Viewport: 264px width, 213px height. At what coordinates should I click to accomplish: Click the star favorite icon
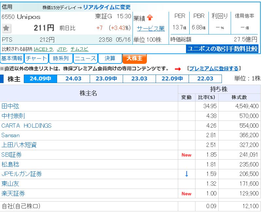pyautogui.click(x=7, y=28)
